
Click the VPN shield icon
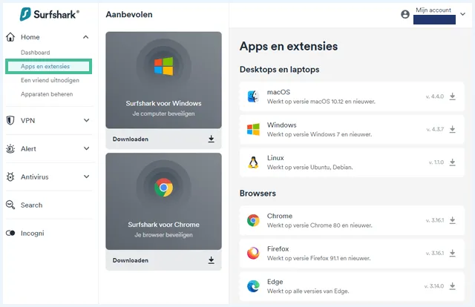10,120
